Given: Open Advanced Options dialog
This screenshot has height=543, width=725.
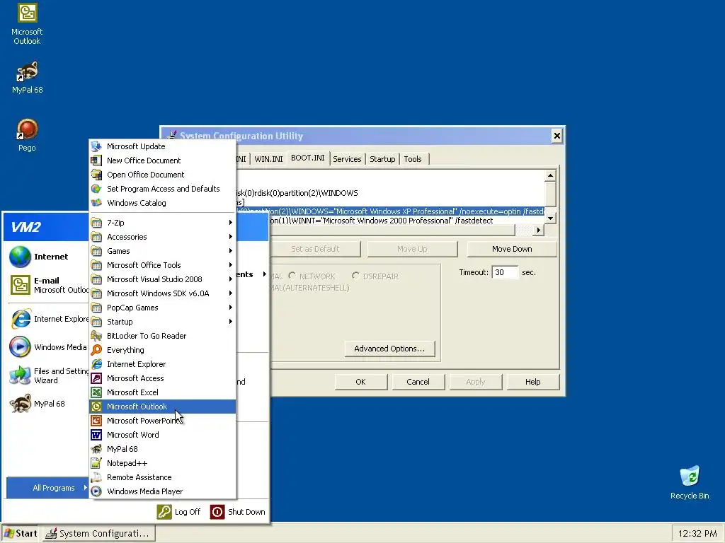Looking at the screenshot, I should tap(389, 349).
